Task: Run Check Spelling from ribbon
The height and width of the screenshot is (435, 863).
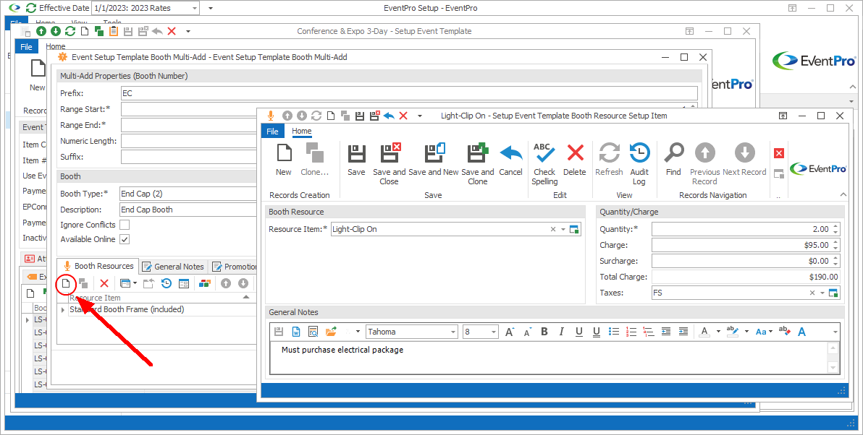Action: 544,164
